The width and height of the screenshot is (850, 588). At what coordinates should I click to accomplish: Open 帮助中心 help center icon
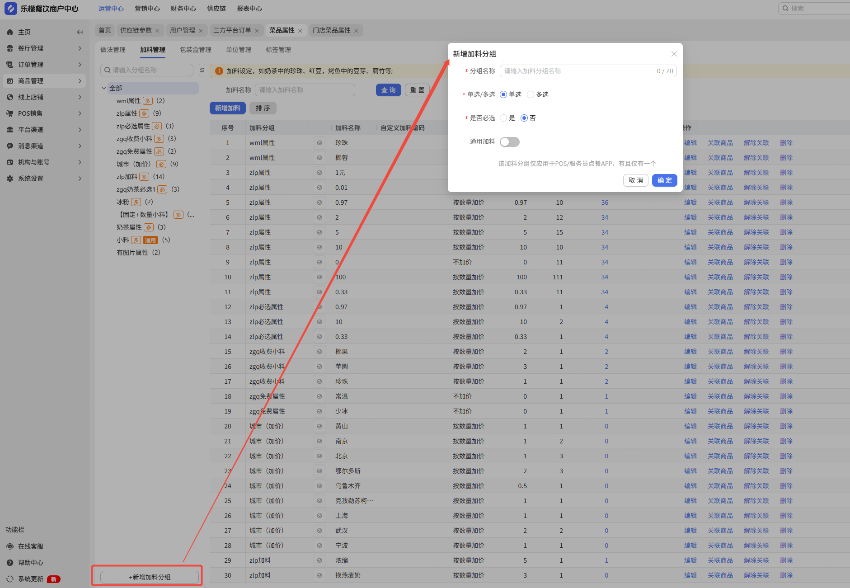(x=10, y=563)
